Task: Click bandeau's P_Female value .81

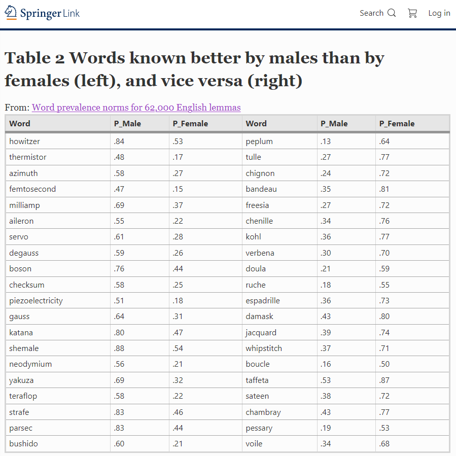Action: tap(384, 189)
